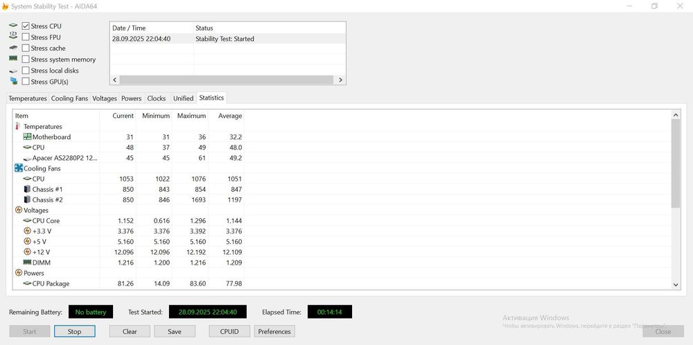Image resolution: width=693 pixels, height=345 pixels.
Task: Click the memory icon next to DIMM
Action: (28, 263)
